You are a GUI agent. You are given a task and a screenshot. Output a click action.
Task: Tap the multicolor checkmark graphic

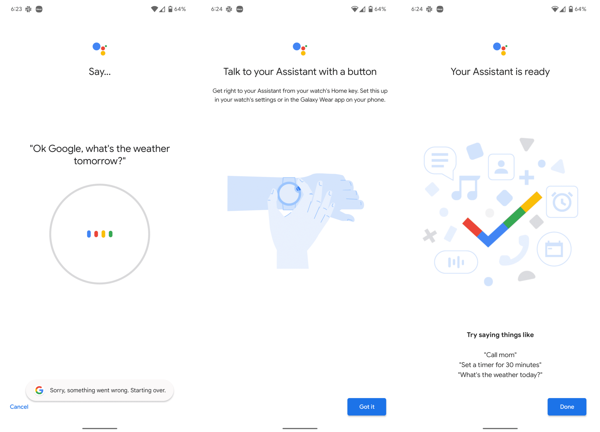(x=502, y=219)
